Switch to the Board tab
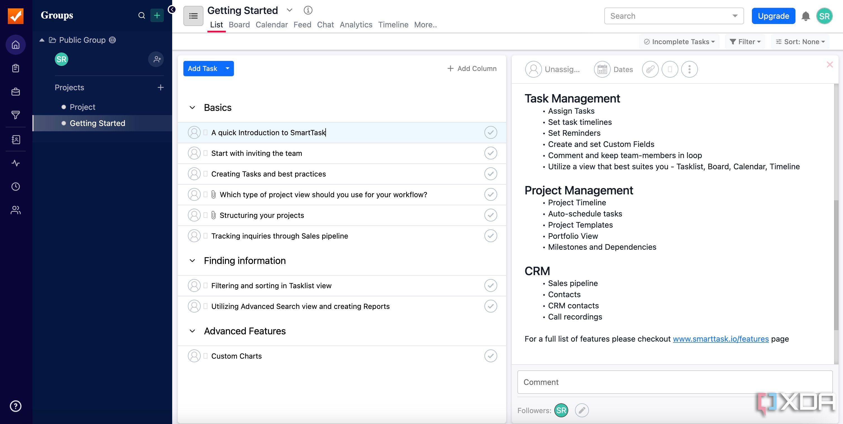 [239, 24]
